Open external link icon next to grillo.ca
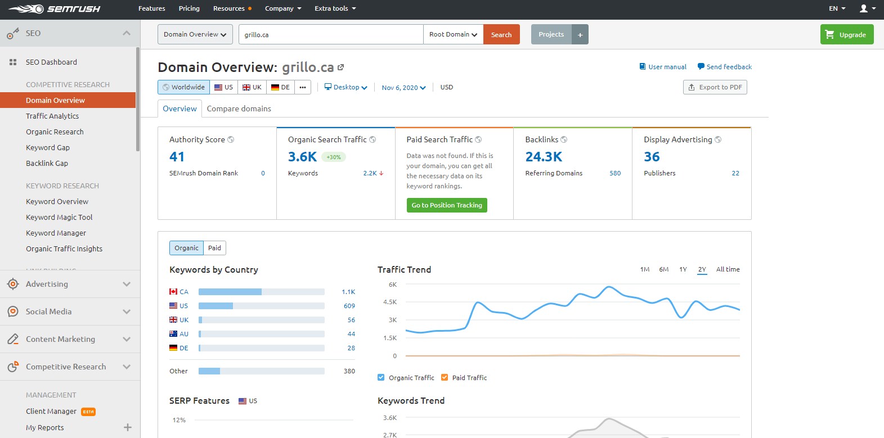The image size is (884, 438). [x=340, y=67]
